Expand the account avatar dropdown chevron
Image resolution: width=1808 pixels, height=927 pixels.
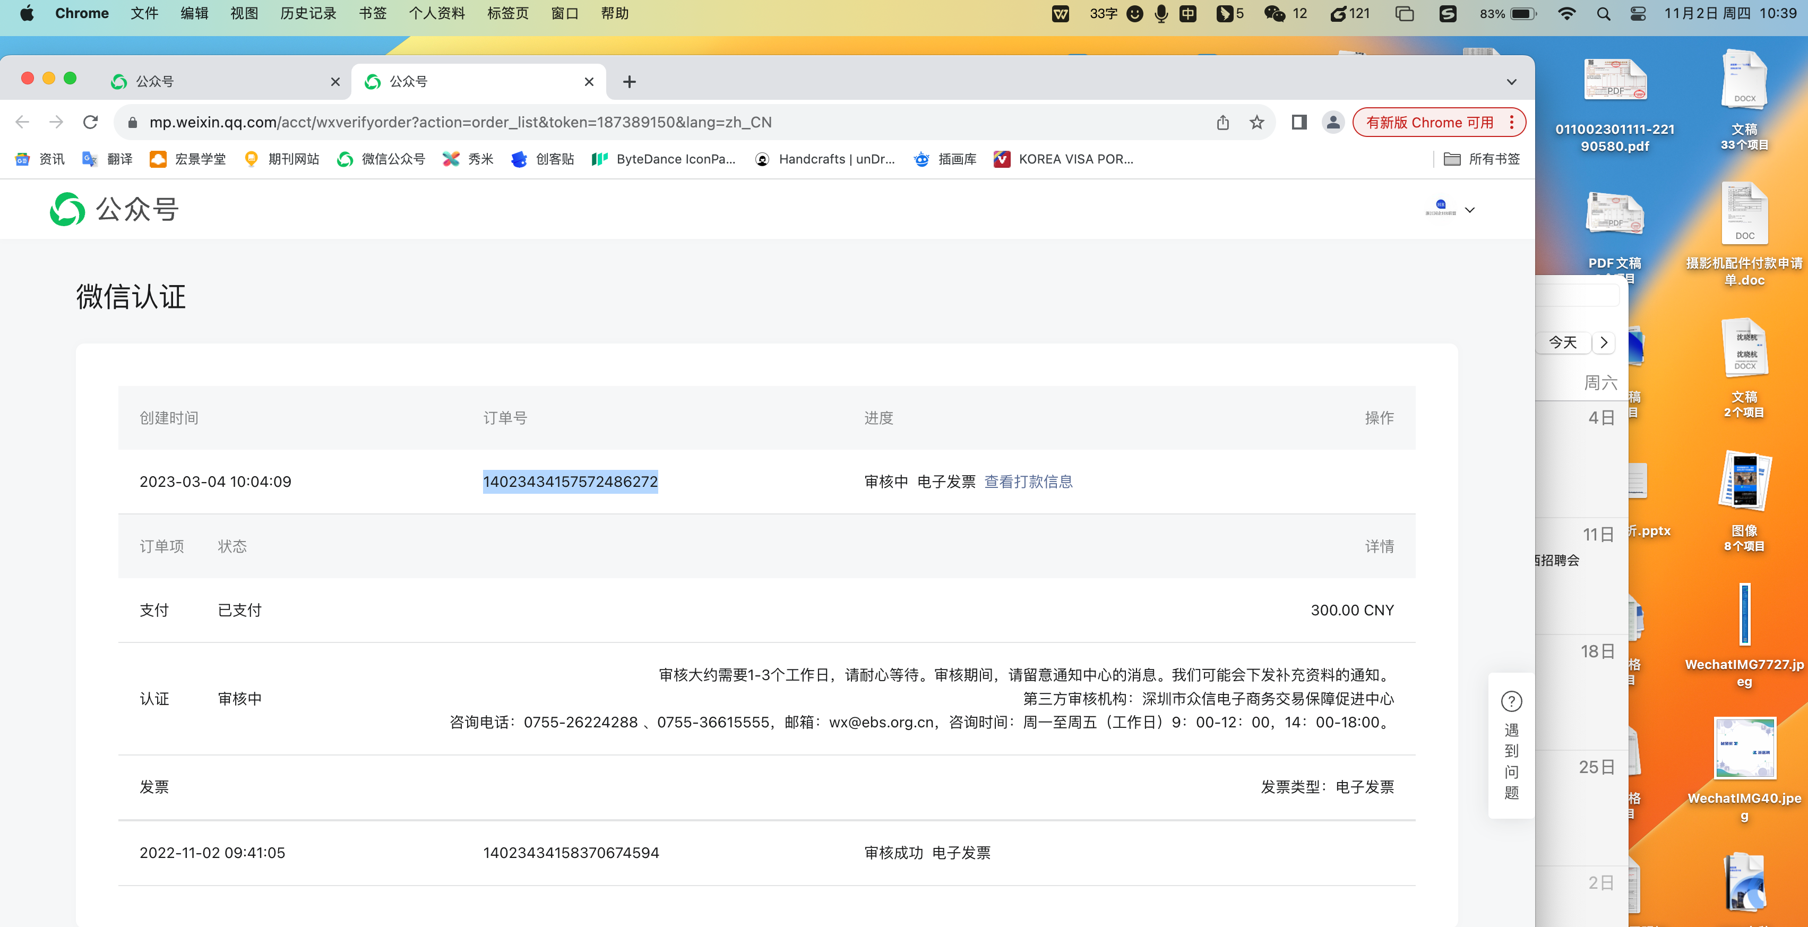pos(1470,209)
